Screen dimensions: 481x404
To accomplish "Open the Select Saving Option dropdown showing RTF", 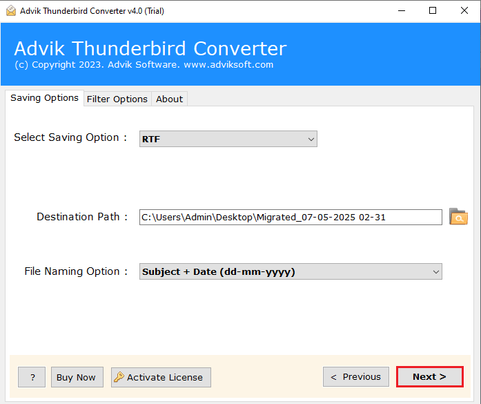I will (x=228, y=139).
